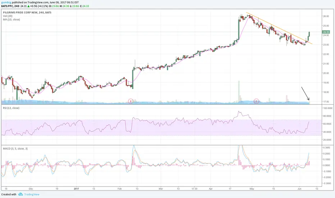335x198 pixels.
Task: Click the 100.0000 RSI axis label
Action: 328,108
